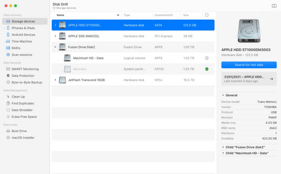The height and width of the screenshot is (174, 281).
Task: Click the "Trans Memory" device model value
Action: pyautogui.click(x=267, y=102)
